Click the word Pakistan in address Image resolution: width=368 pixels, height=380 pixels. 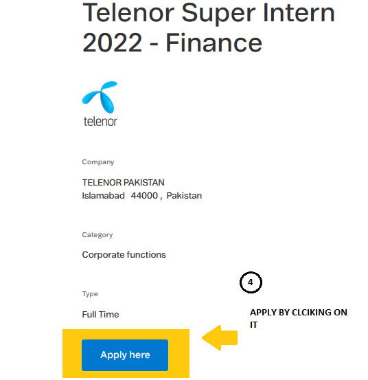[x=184, y=196]
